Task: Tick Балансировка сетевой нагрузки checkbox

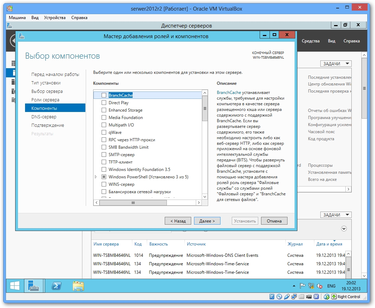Action: pos(104,191)
